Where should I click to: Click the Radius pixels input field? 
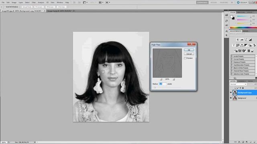[162, 84]
